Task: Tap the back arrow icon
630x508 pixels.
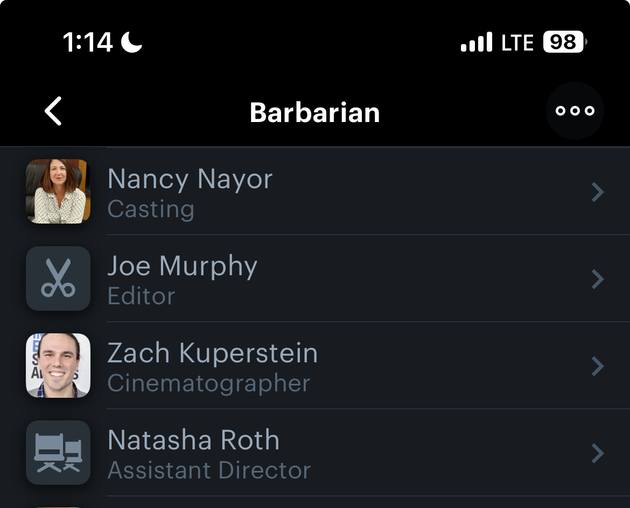Action: [53, 111]
